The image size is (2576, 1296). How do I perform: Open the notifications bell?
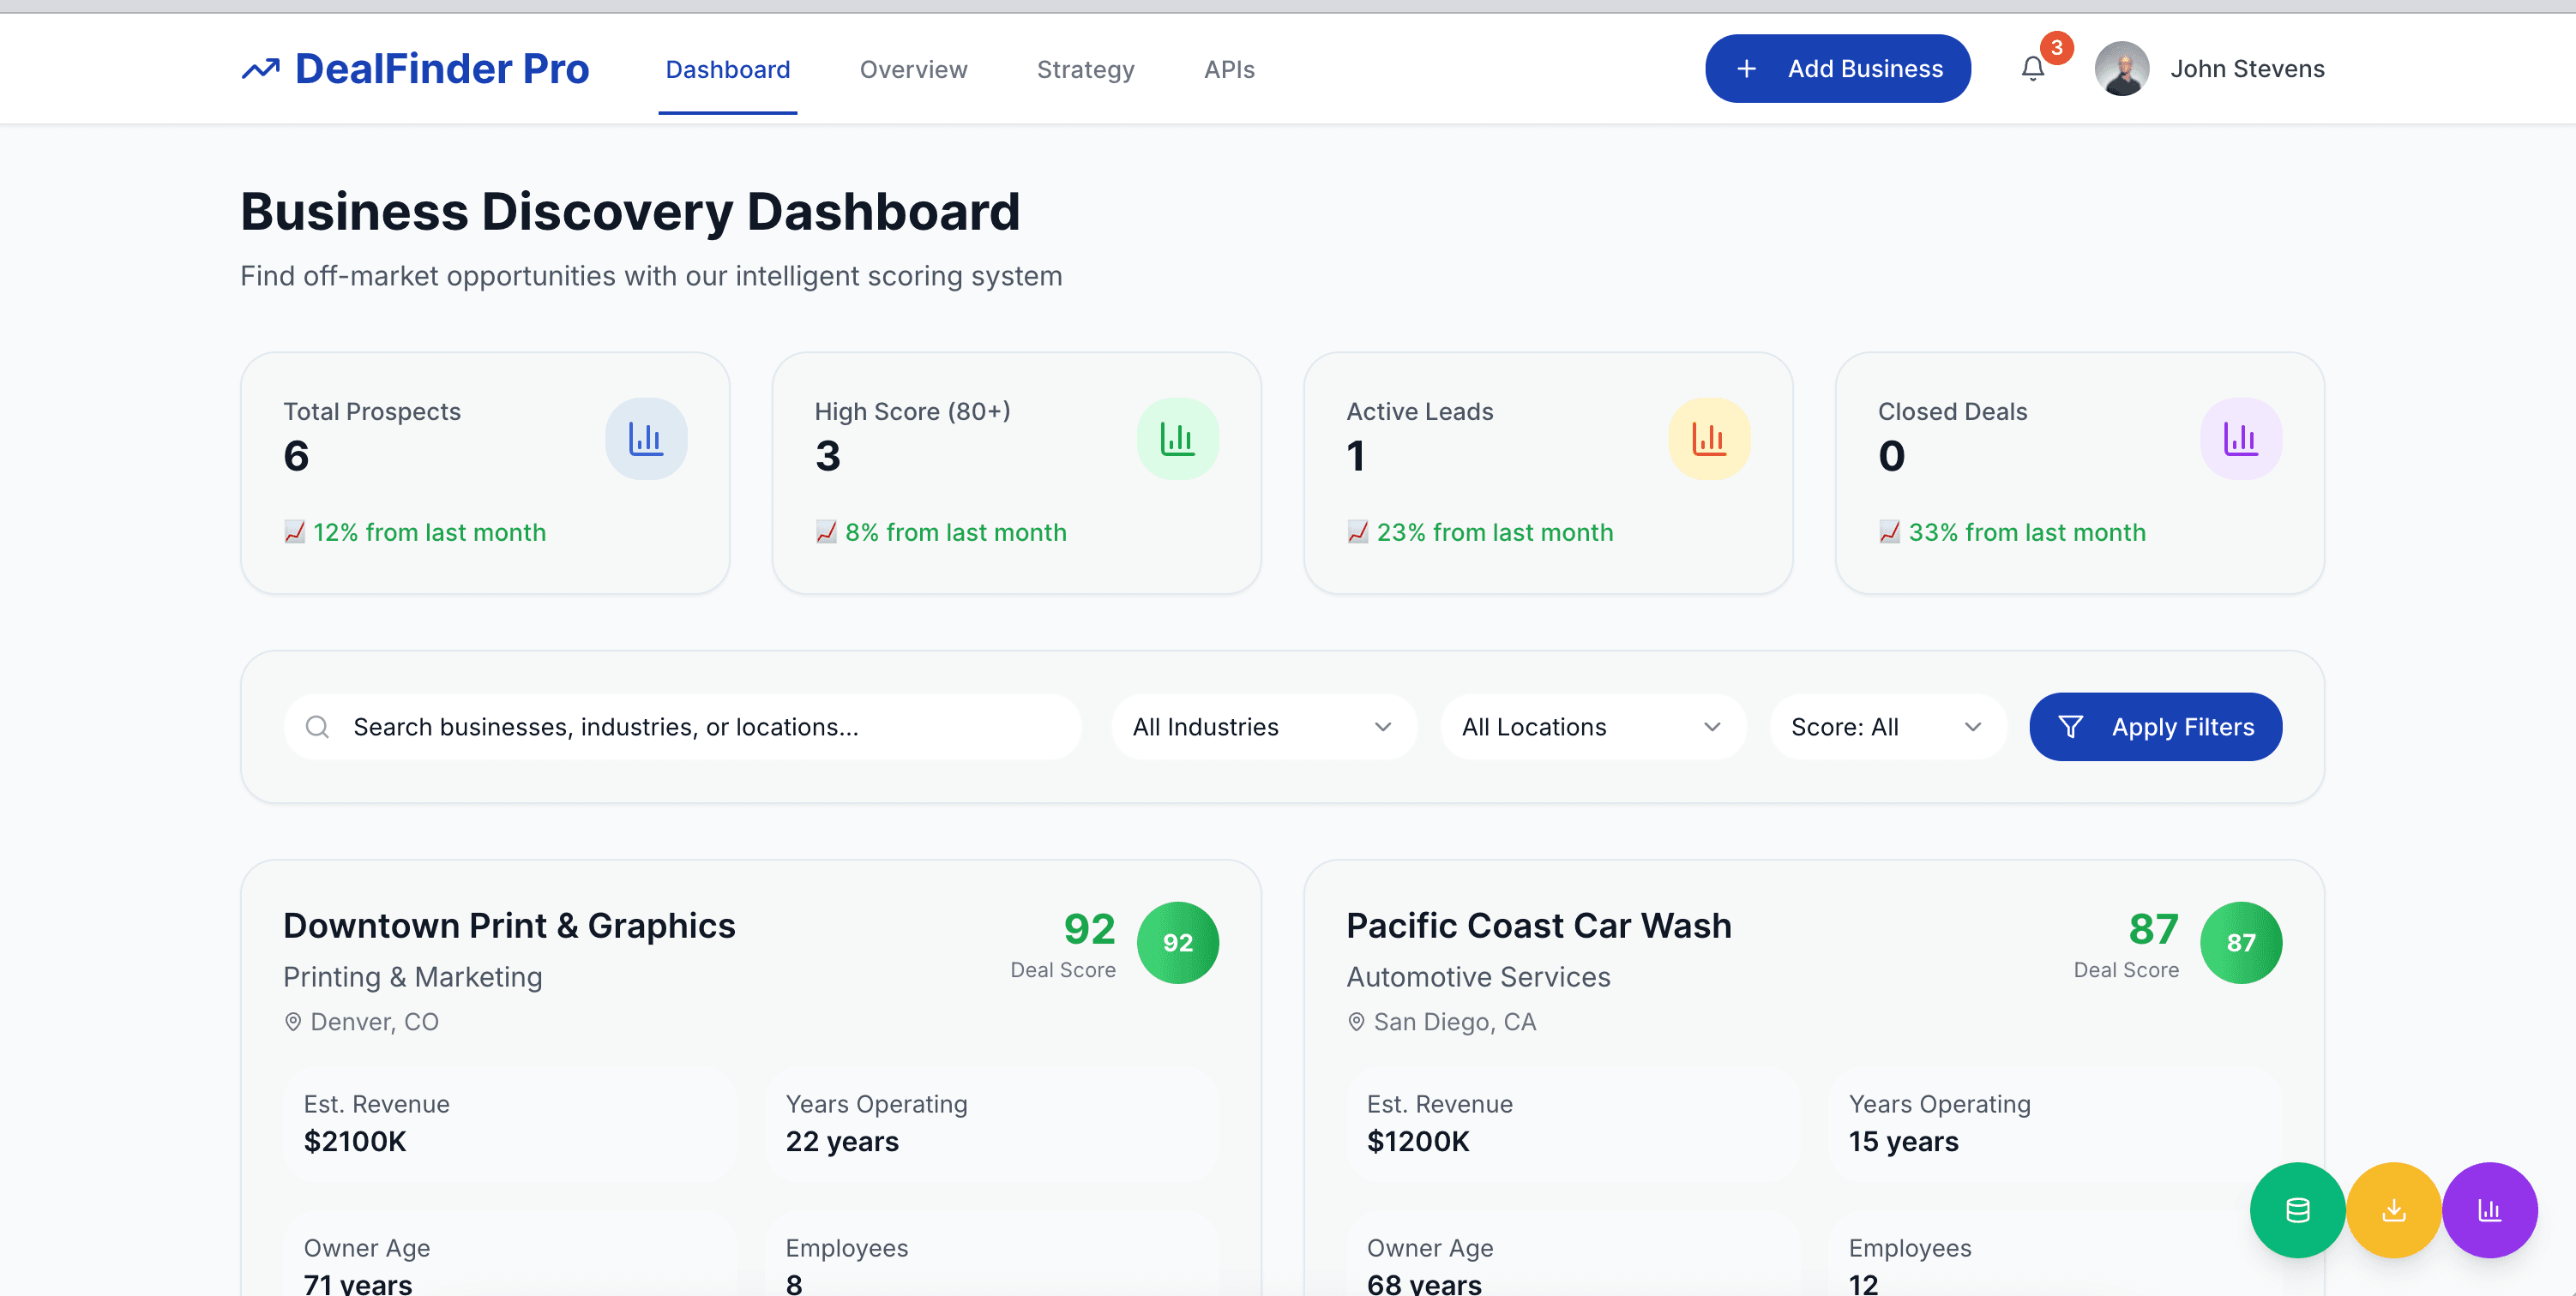pyautogui.click(x=2033, y=68)
